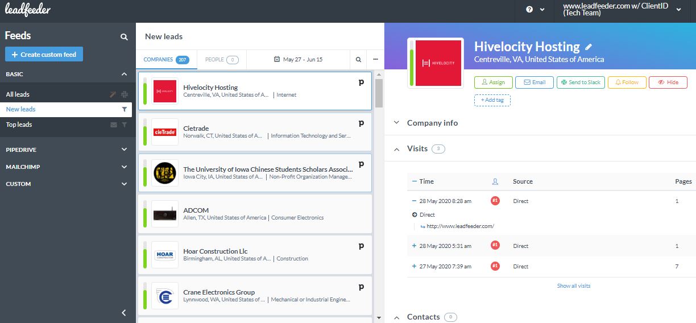Screen dimensions: 696x323
Task: Open the account switcher chevron at top right
Action: point(678,10)
